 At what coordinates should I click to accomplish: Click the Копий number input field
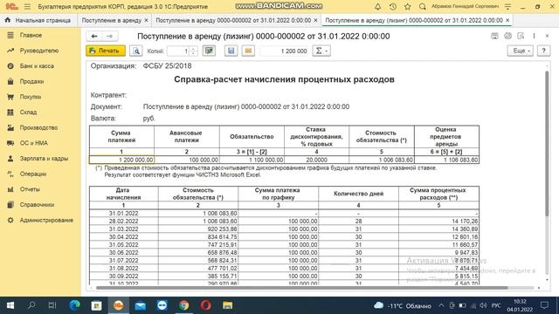coord(178,51)
